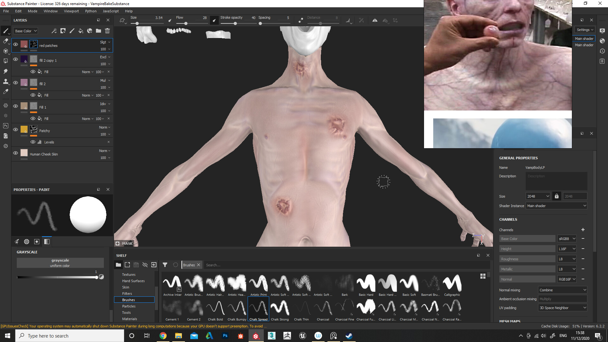Hide the red patches layer
The height and width of the screenshot is (342, 608).
pos(16,44)
